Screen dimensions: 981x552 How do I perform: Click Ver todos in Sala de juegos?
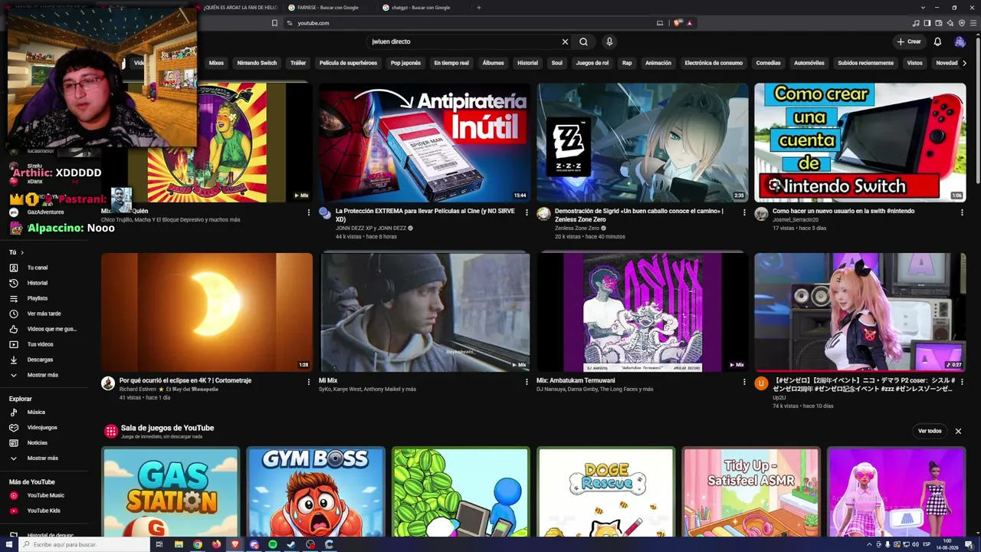click(x=930, y=431)
